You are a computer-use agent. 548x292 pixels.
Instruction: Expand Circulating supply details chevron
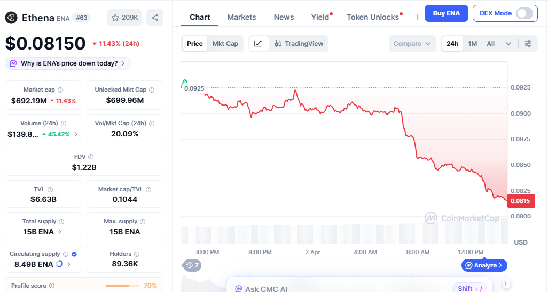(69, 264)
